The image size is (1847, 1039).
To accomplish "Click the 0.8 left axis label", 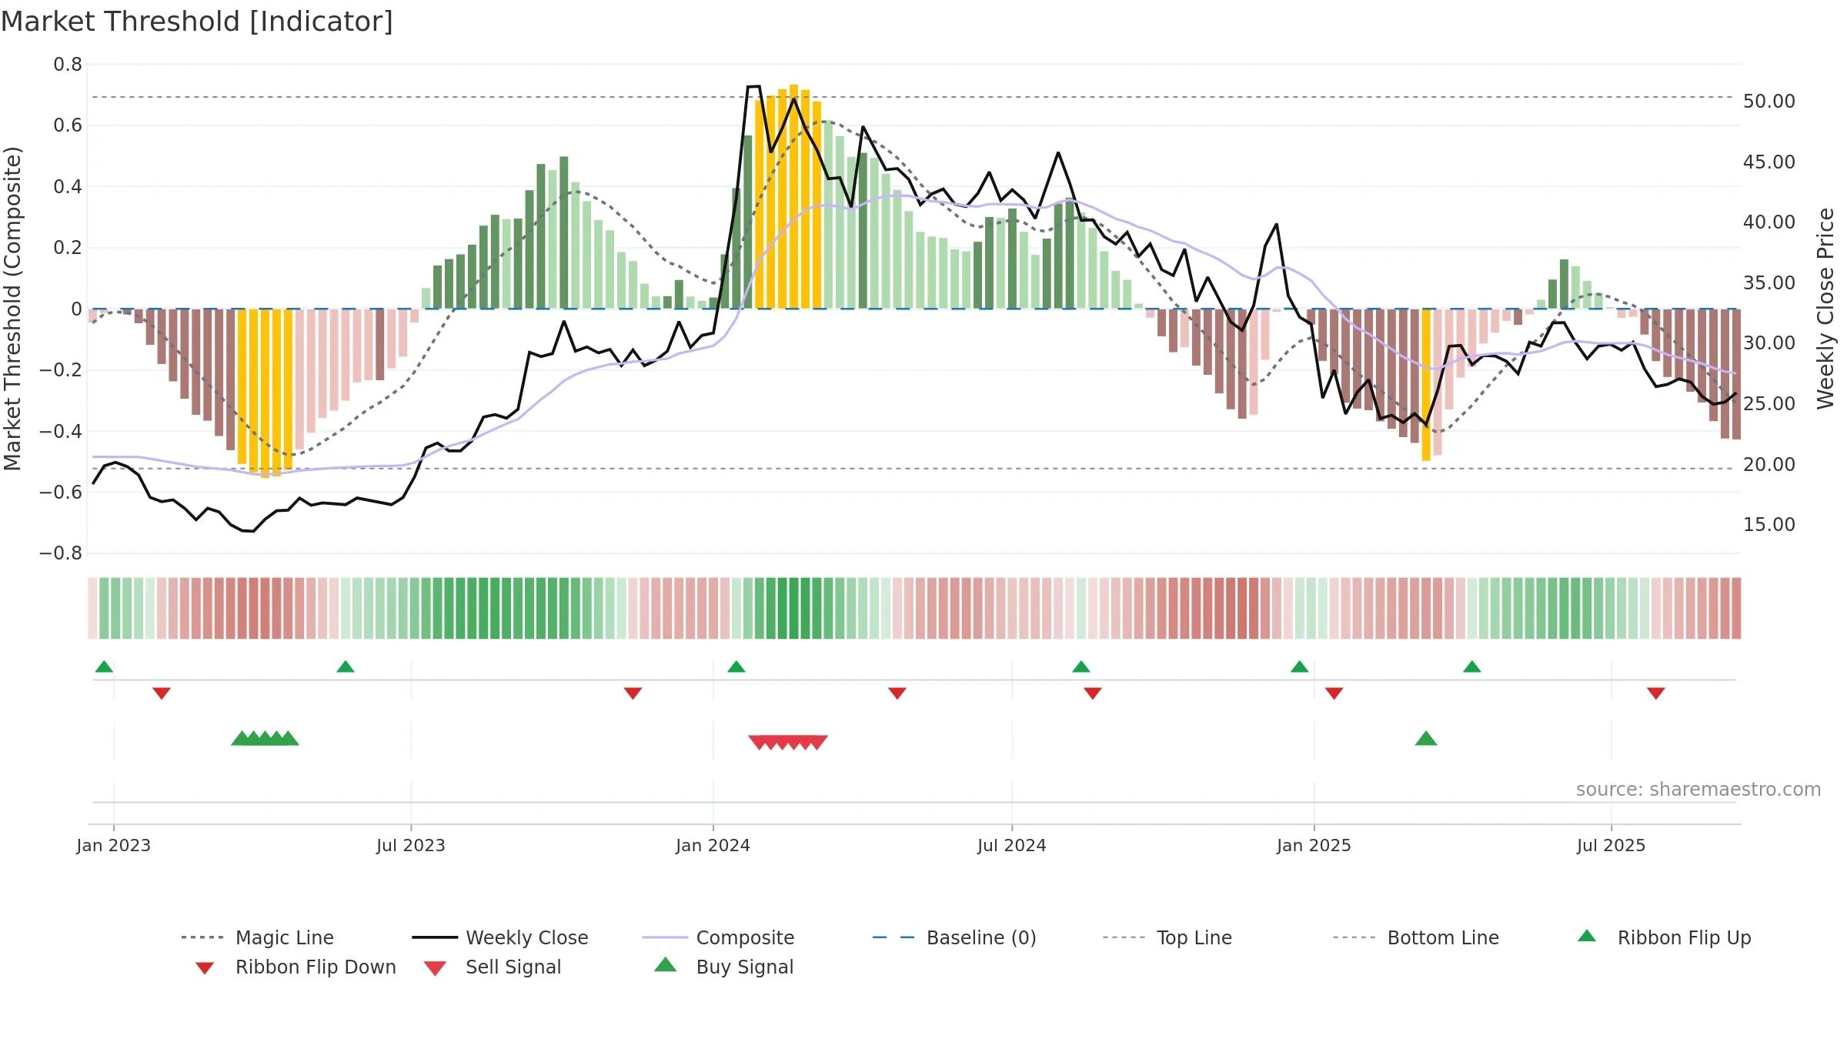I will point(68,65).
